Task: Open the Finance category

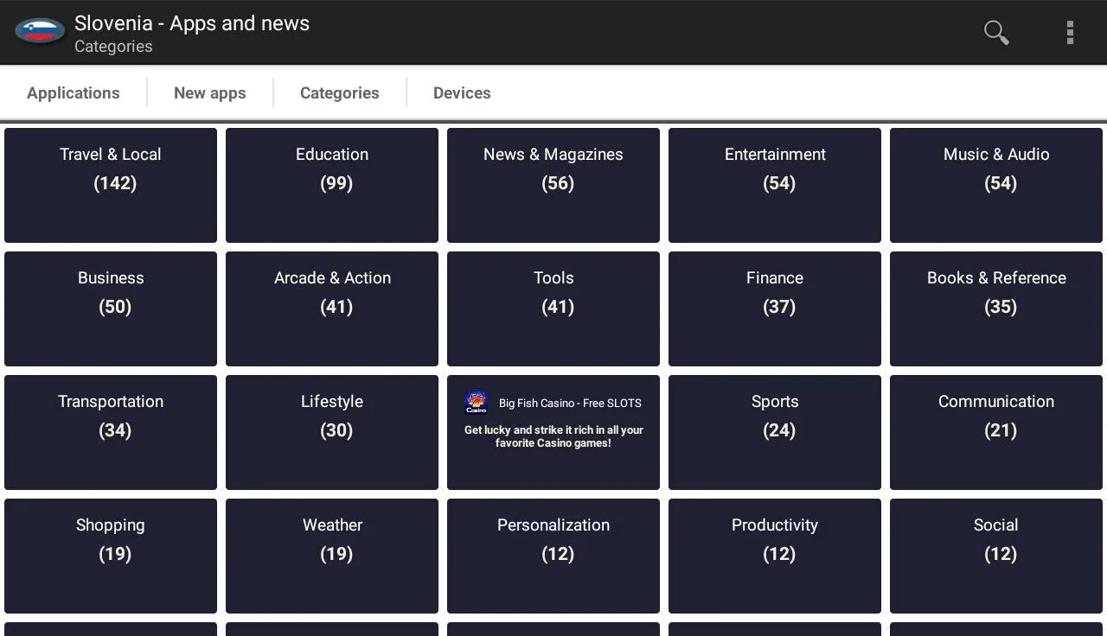Action: (x=775, y=308)
